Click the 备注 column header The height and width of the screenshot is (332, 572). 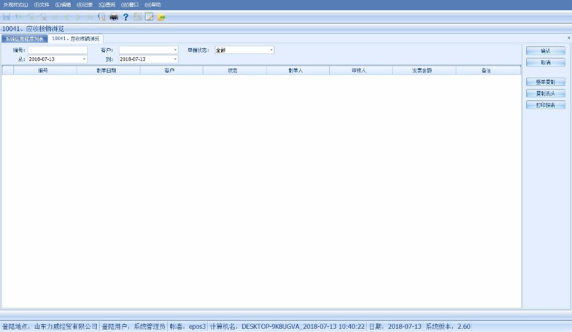point(489,71)
